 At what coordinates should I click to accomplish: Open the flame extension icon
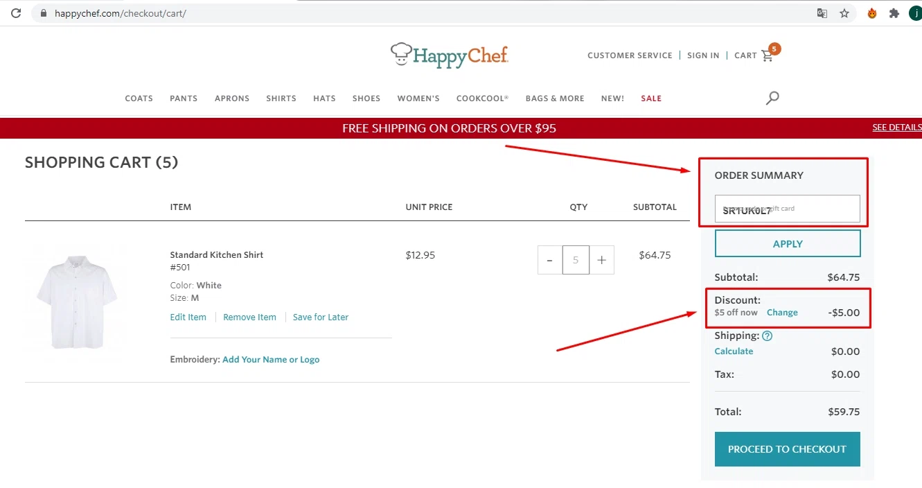click(x=872, y=13)
